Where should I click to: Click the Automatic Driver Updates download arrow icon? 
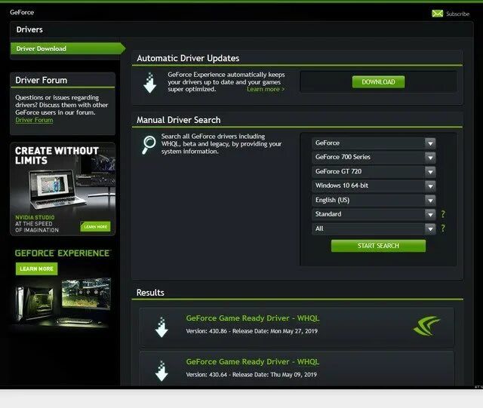149,83
